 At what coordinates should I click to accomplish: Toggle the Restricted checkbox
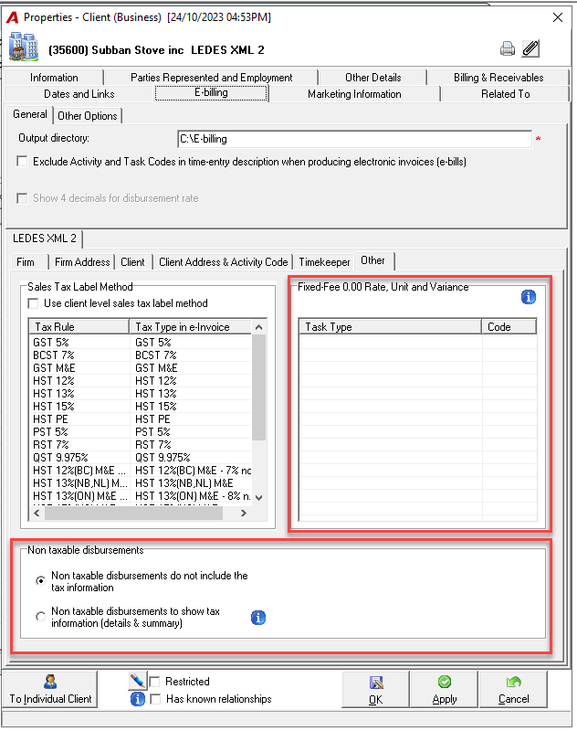pyautogui.click(x=155, y=682)
